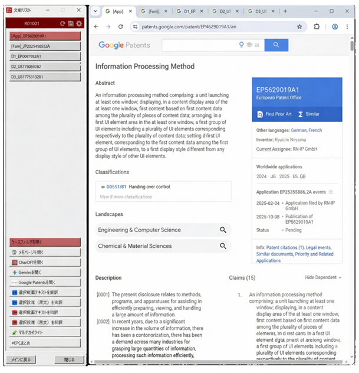Open a new browser tab

coord(285,11)
